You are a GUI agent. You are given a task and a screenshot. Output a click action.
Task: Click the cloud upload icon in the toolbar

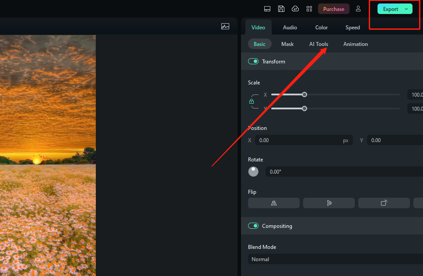295,8
